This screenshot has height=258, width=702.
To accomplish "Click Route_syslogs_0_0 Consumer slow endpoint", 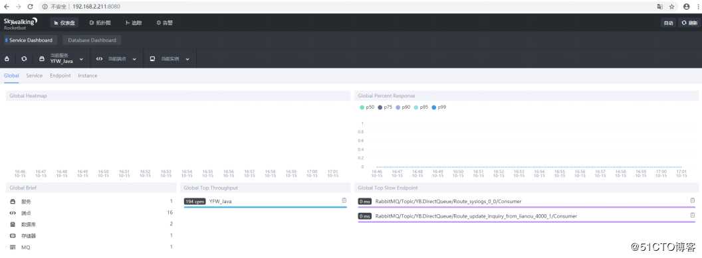I will click(448, 202).
